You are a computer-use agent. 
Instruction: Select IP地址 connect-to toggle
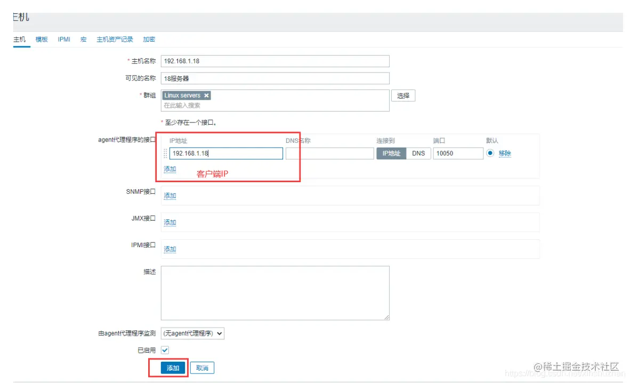pos(391,153)
